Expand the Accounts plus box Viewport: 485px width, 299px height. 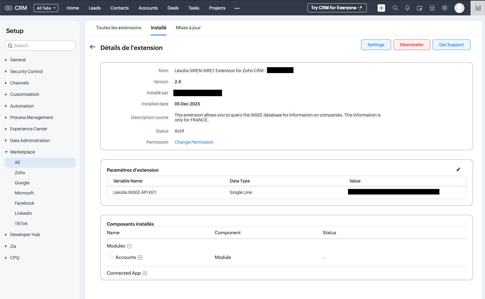coord(140,257)
